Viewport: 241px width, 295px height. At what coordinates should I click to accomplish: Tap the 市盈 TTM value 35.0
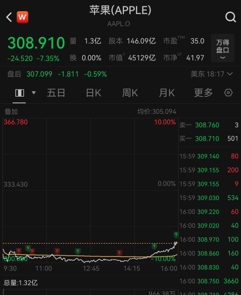click(197, 41)
